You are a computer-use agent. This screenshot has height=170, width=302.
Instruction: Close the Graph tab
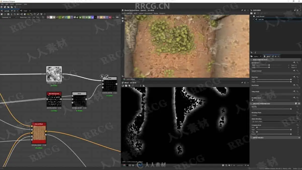pyautogui.click(x=30, y=11)
